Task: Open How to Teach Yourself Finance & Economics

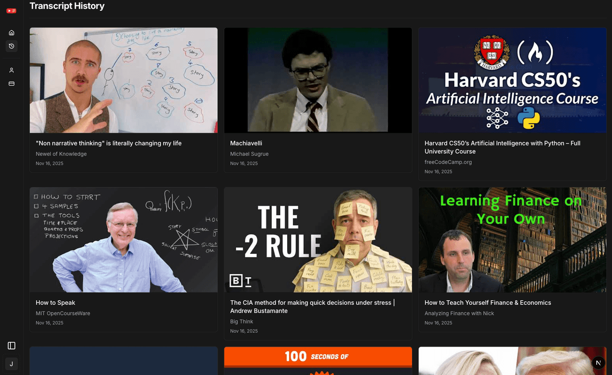Action: 488,303
